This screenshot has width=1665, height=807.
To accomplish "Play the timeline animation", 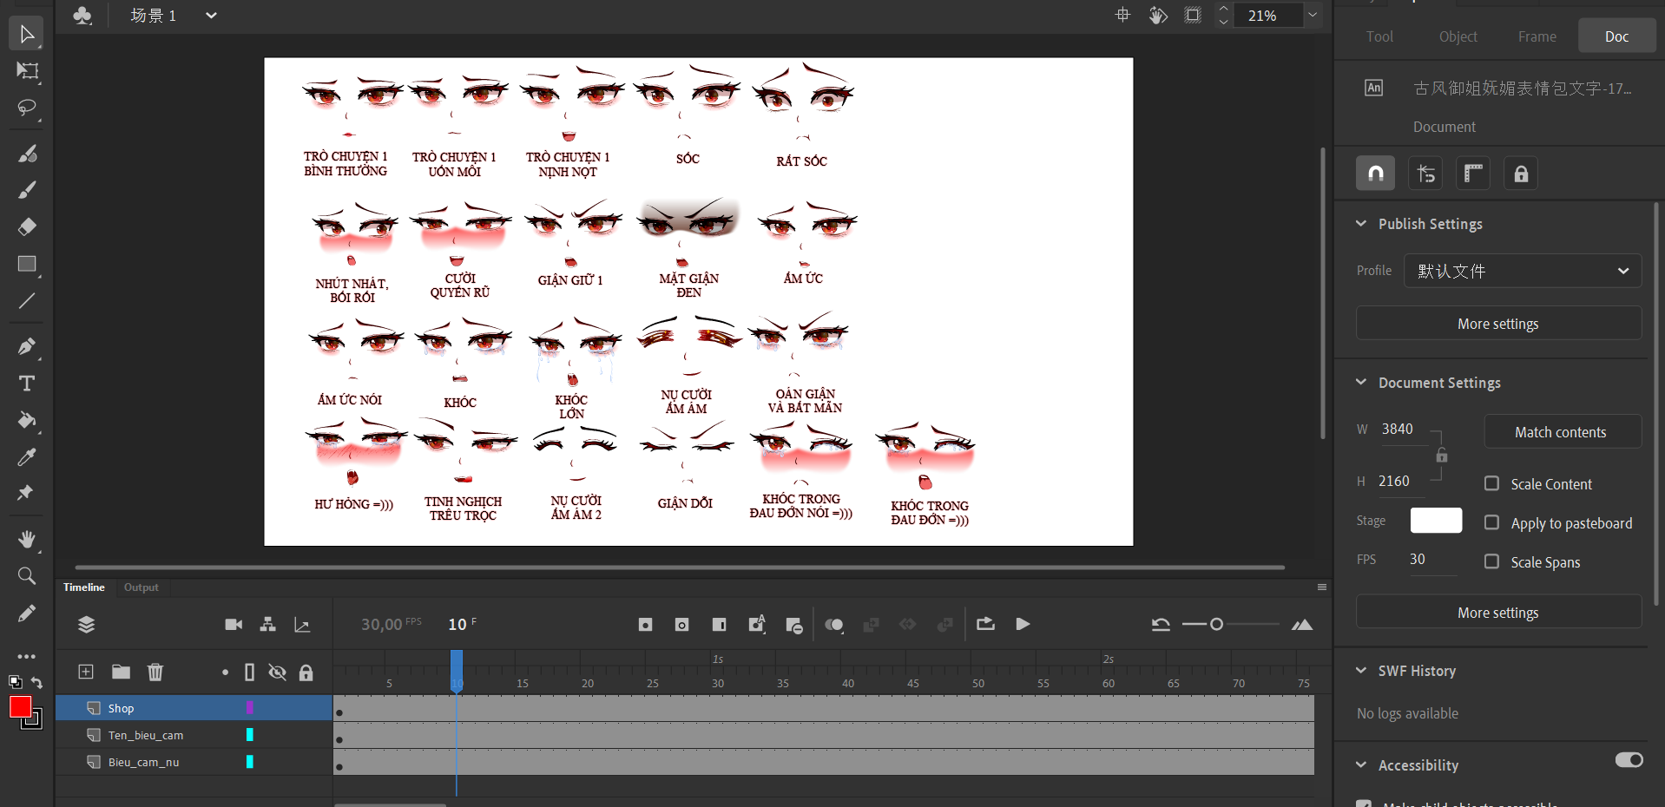I will pyautogui.click(x=1023, y=625).
